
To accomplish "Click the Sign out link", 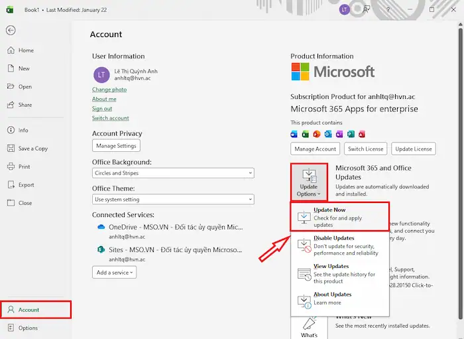I will (x=102, y=109).
